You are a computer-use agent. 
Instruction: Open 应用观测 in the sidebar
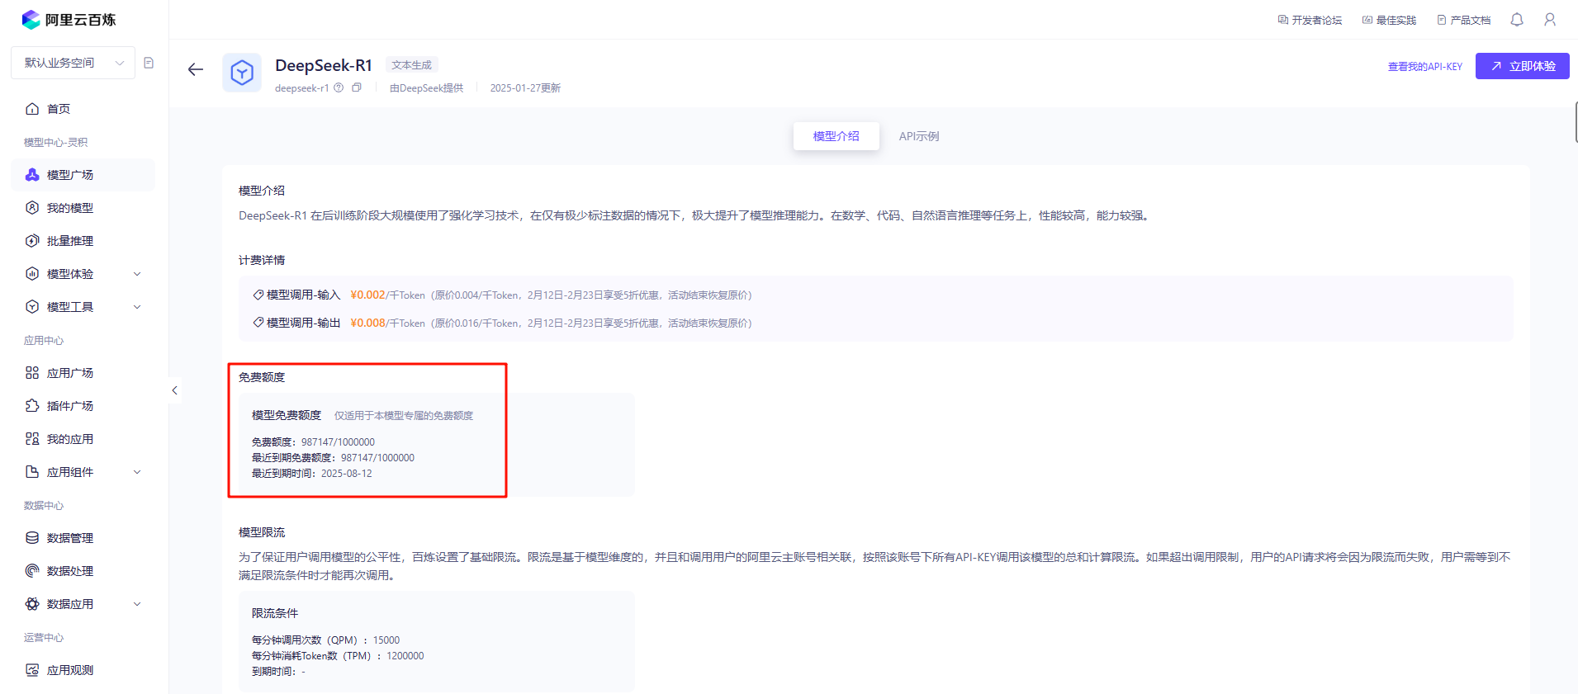[83, 670]
